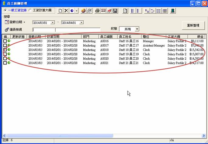The image size is (208, 144).
Task: Open the 2014/03/01 start date dropdown
Action: (52, 22)
